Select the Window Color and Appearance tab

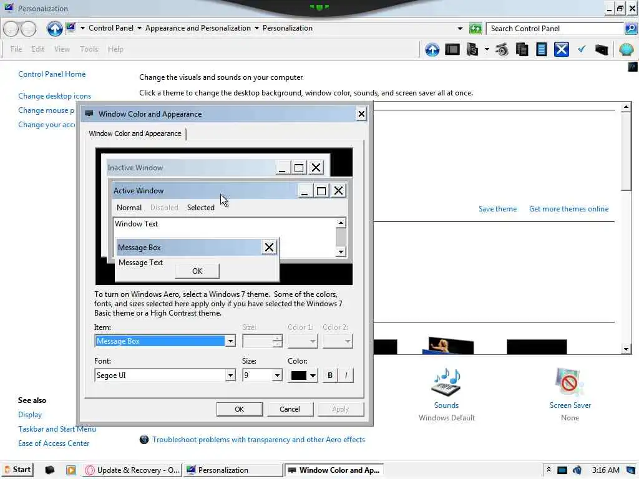(x=135, y=133)
